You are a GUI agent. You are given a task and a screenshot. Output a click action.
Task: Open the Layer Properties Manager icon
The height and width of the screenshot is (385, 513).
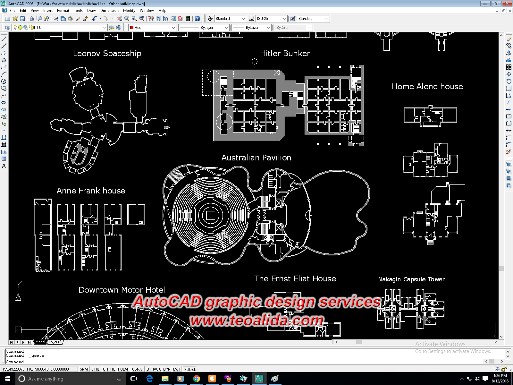click(7, 28)
